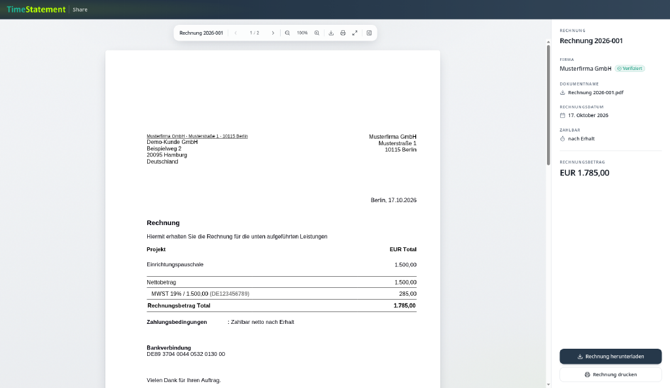Viewport: 670px width, 388px height.
Task: Click the Berlin, 17.10.2026 date line
Action: pyautogui.click(x=393, y=200)
